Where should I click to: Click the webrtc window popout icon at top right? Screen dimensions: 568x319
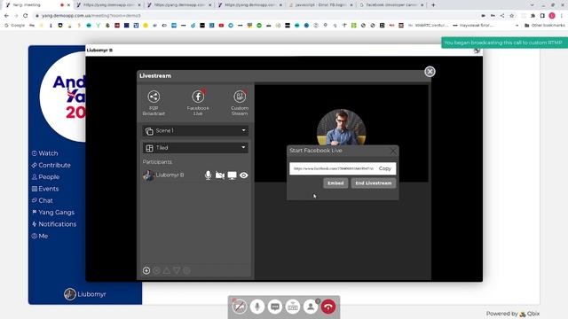(x=477, y=51)
